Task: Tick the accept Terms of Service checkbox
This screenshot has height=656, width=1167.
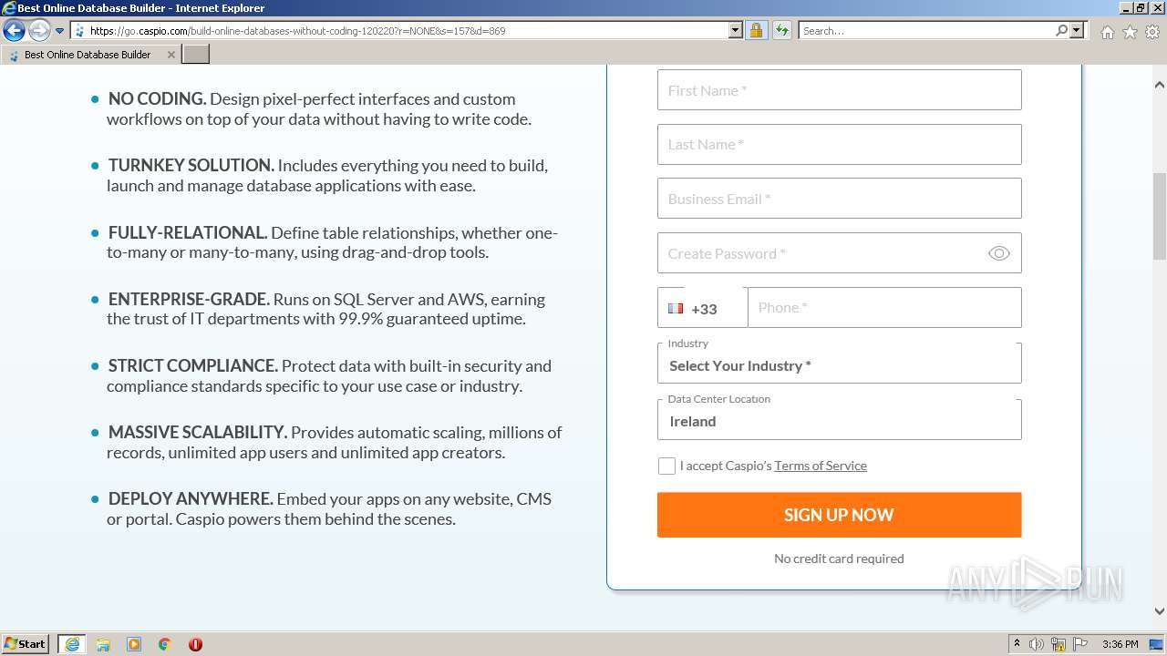Action: (x=666, y=466)
